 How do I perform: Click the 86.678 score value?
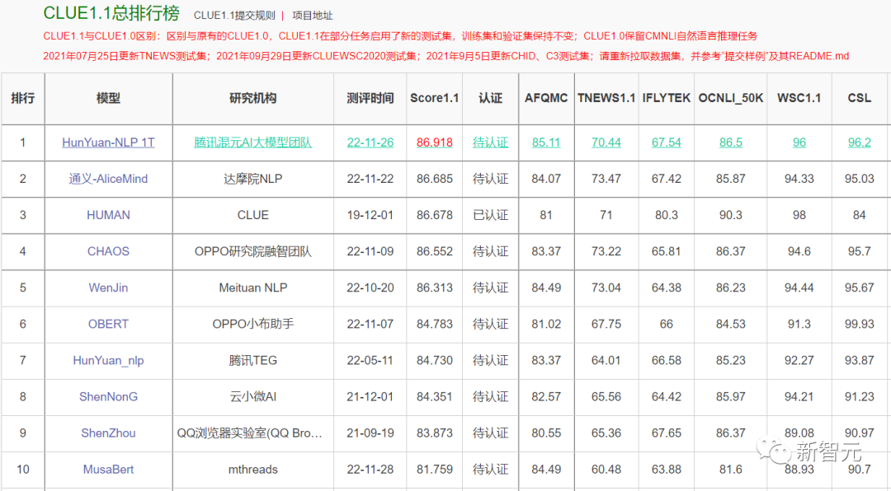[434, 215]
